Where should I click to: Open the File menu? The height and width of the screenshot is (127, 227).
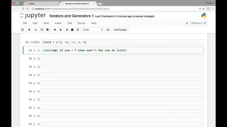(25, 23)
